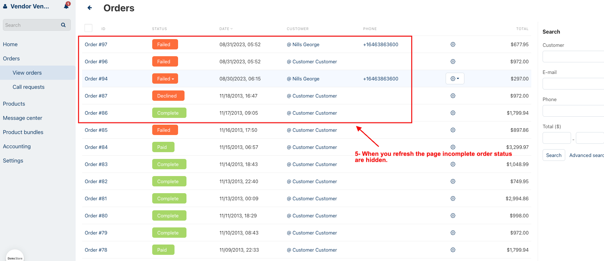
Task: Open customer Nills George on Order #97
Action: point(306,44)
